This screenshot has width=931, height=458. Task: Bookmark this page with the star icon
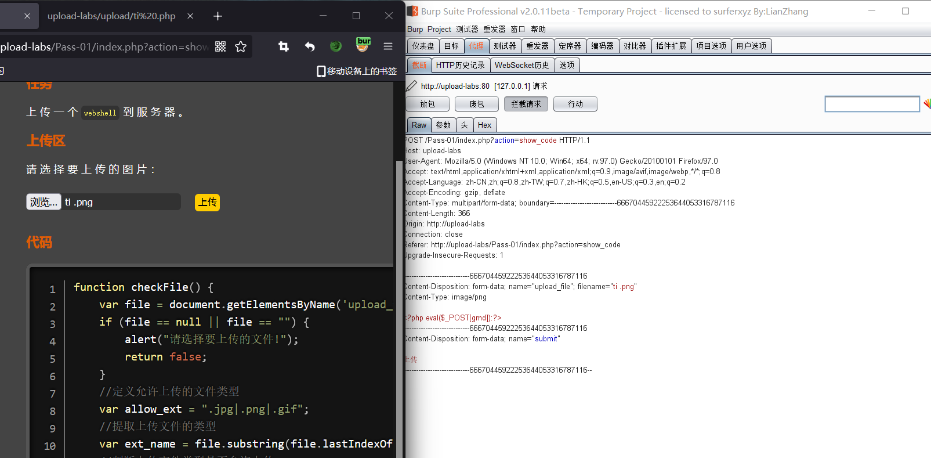click(x=241, y=46)
